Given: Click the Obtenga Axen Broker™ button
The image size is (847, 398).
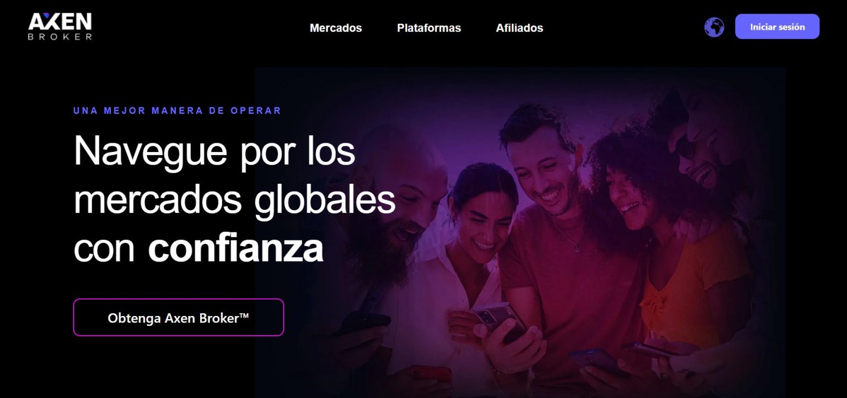Looking at the screenshot, I should coord(179,317).
